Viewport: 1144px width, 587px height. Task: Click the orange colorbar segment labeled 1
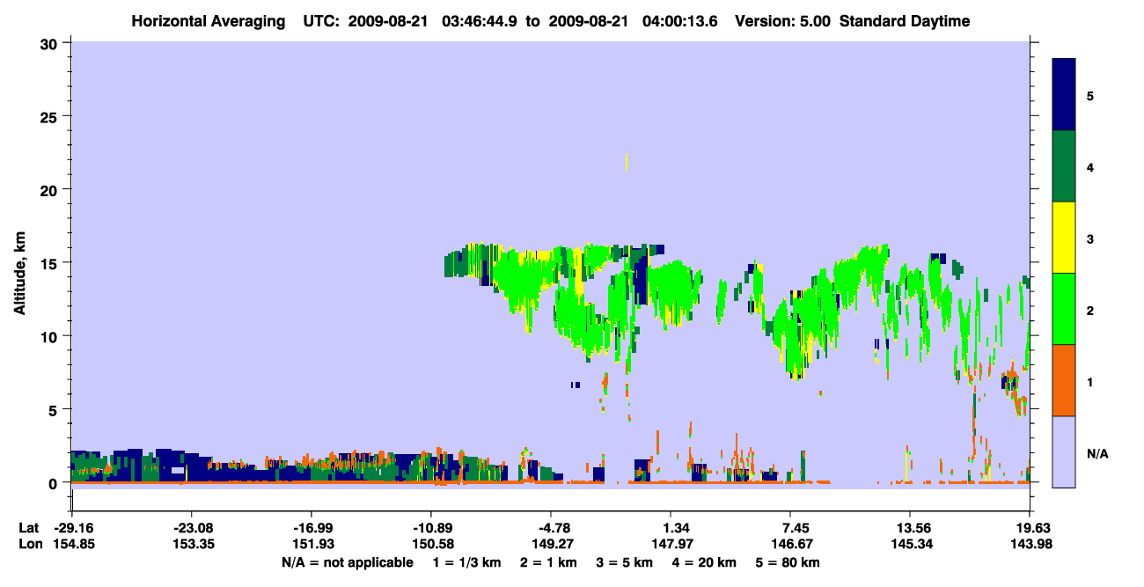(1064, 380)
